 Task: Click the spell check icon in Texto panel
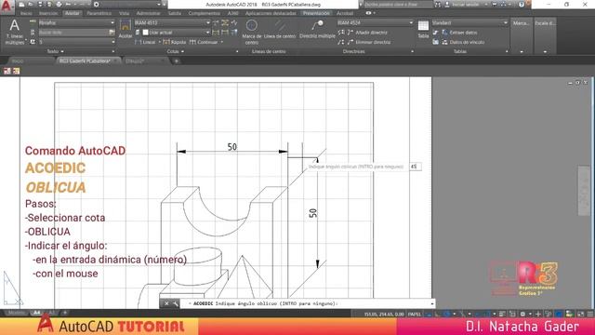[33, 22]
